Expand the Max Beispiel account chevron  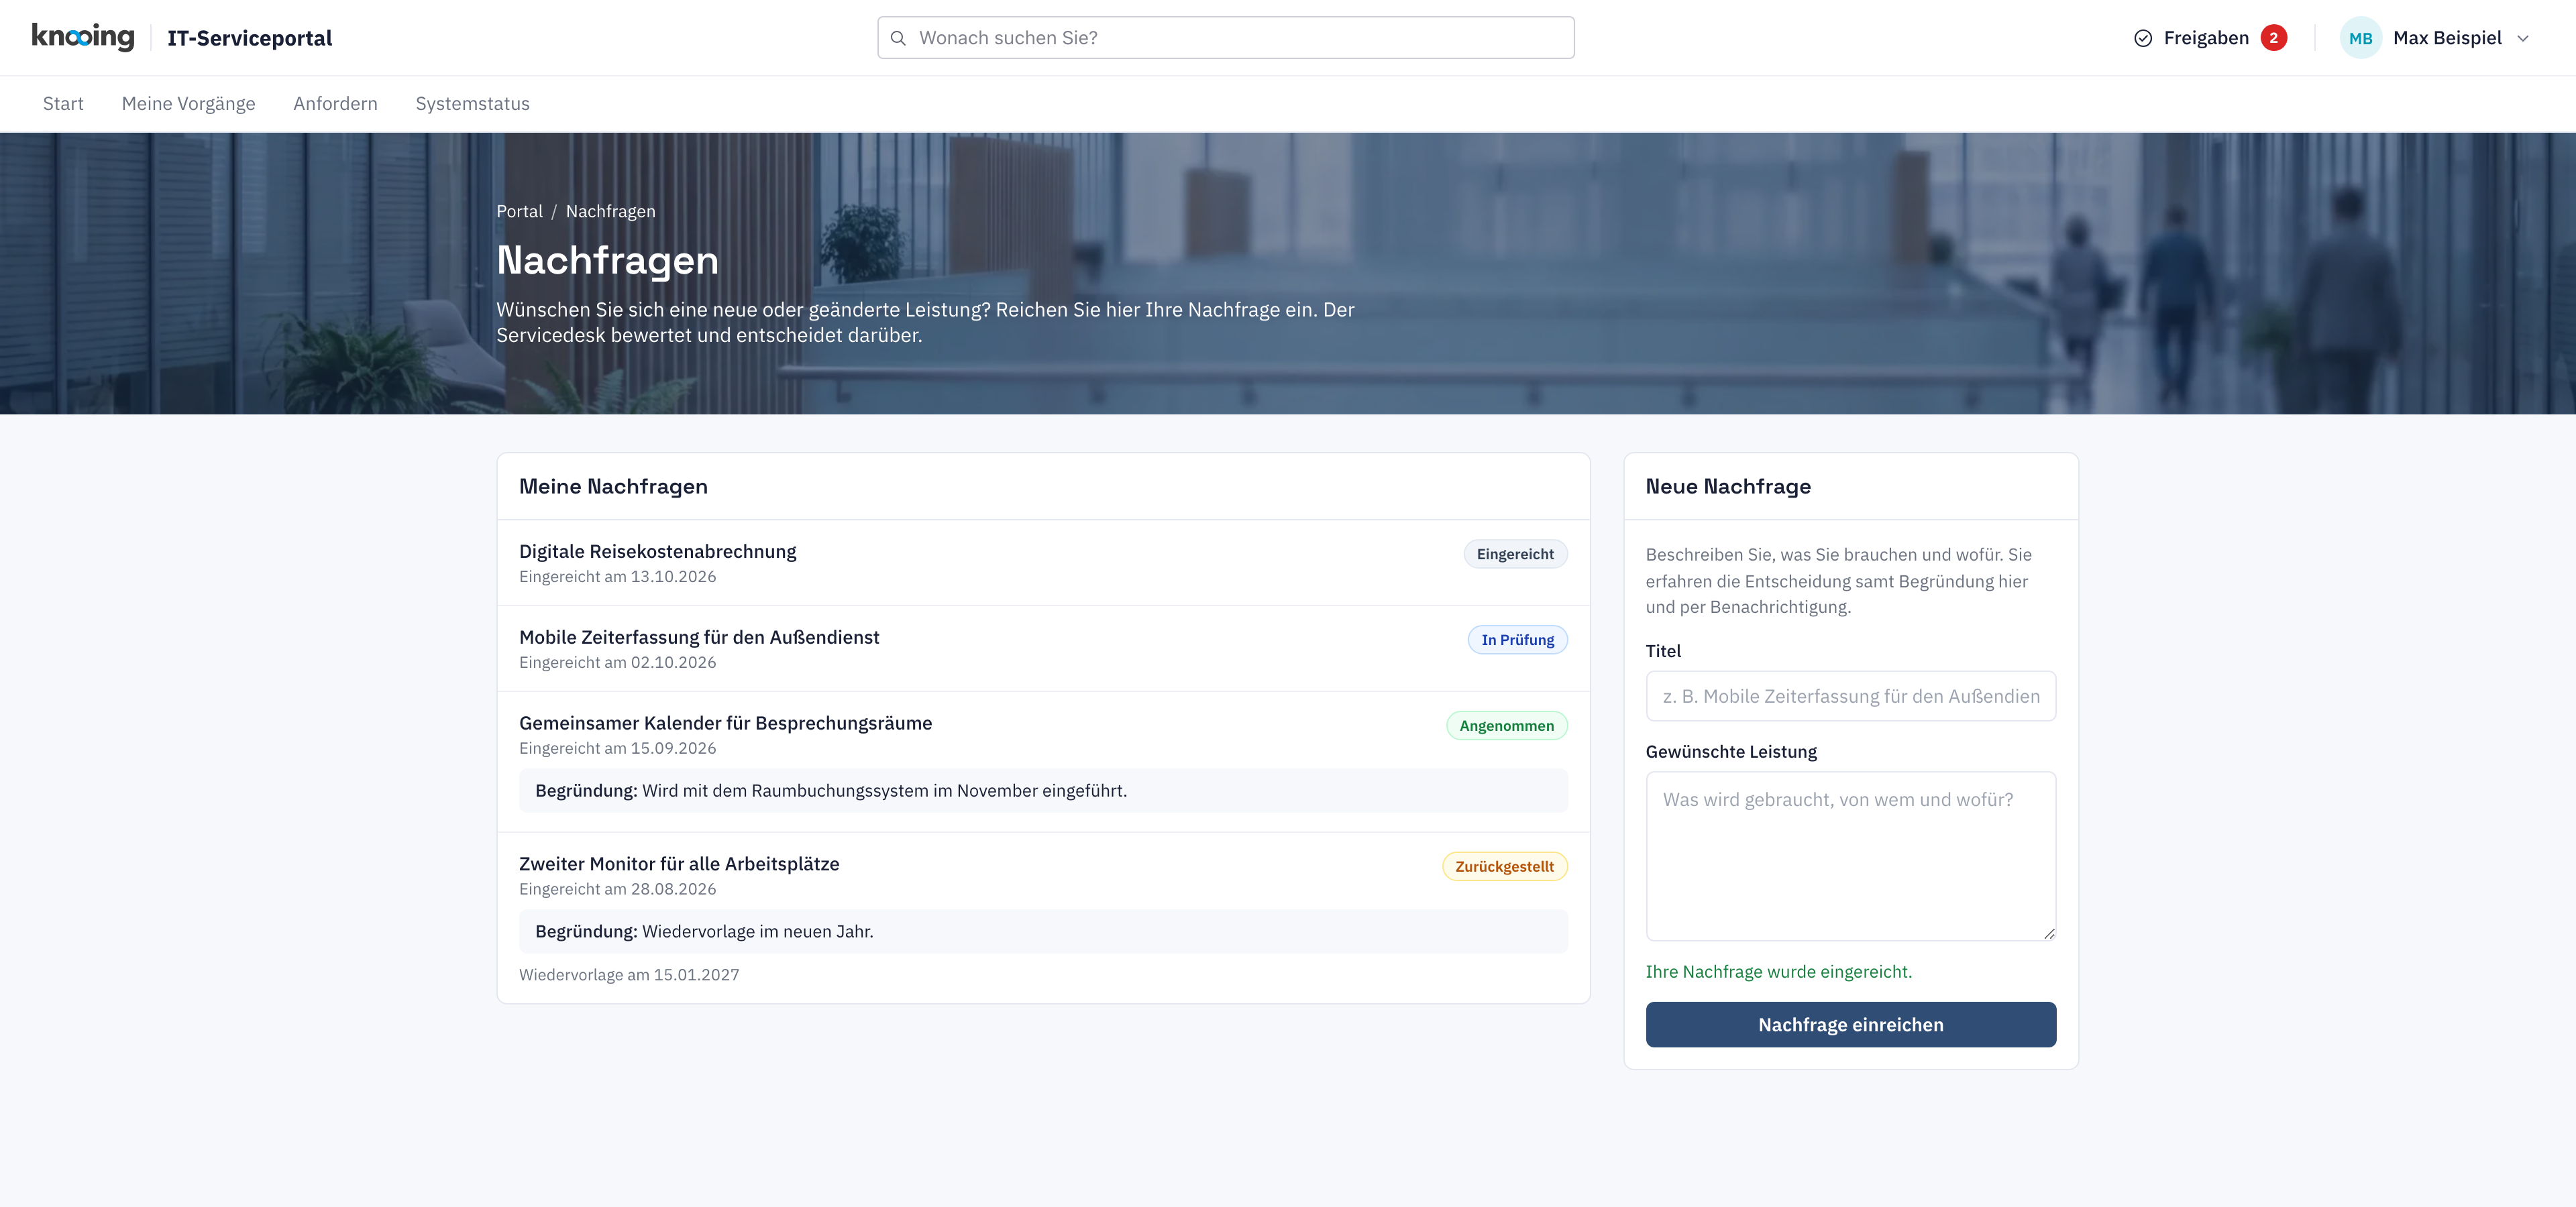[x=2523, y=38]
